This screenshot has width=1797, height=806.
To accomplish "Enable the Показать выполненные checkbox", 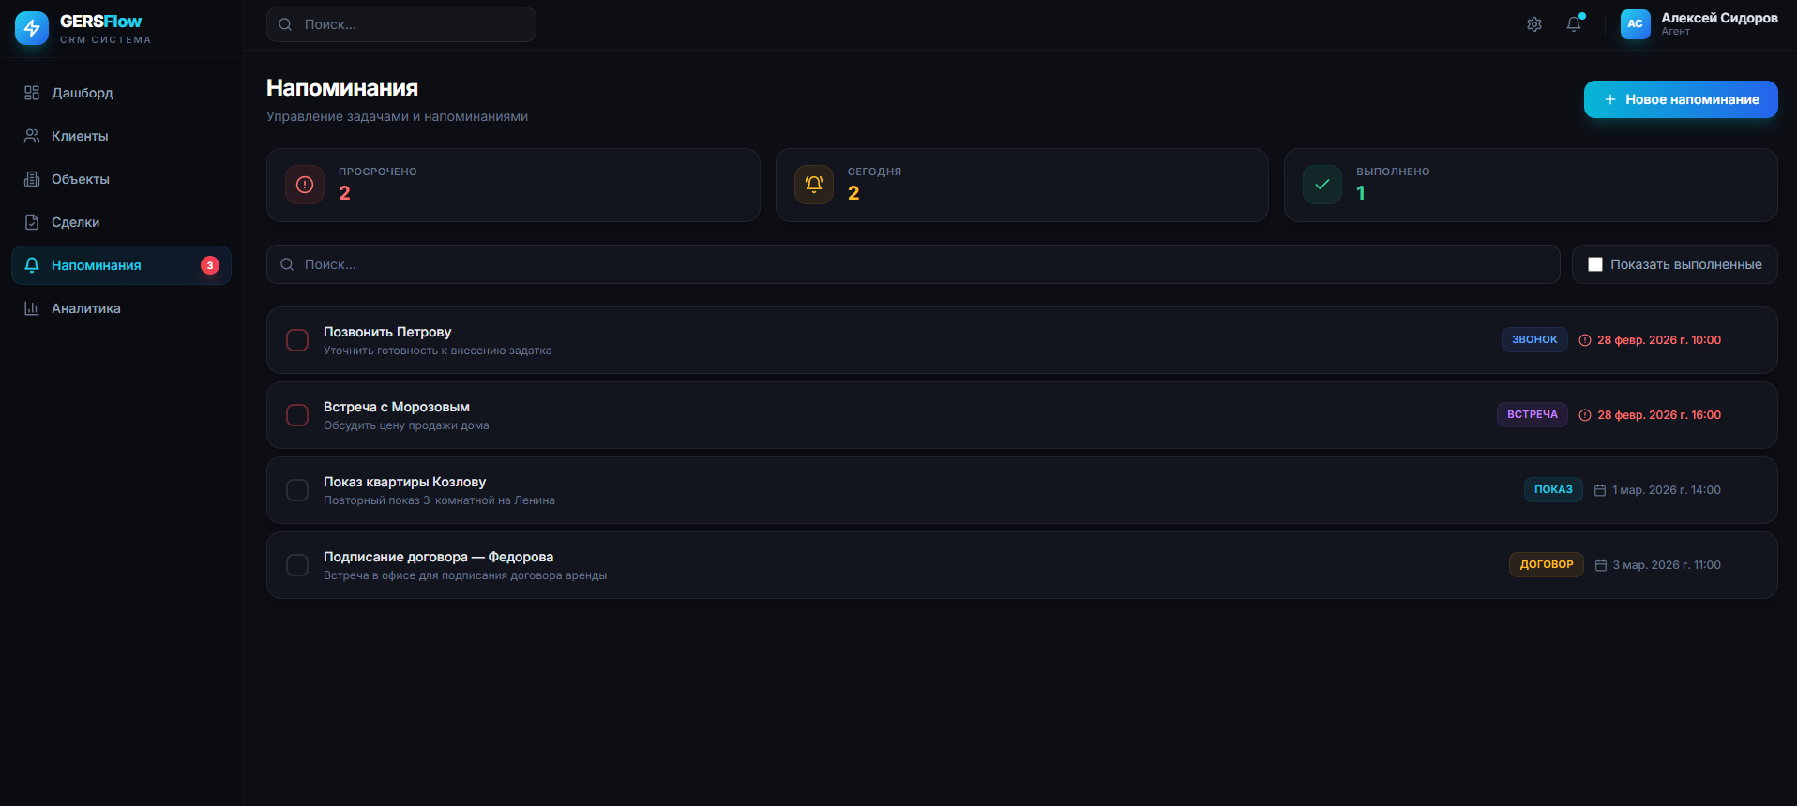I will click(x=1595, y=264).
